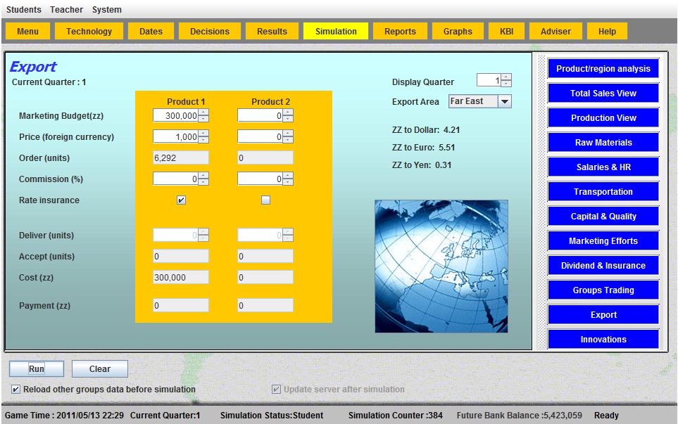678x424 pixels.
Task: Increase Display Quarter spinner value
Action: (x=506, y=77)
